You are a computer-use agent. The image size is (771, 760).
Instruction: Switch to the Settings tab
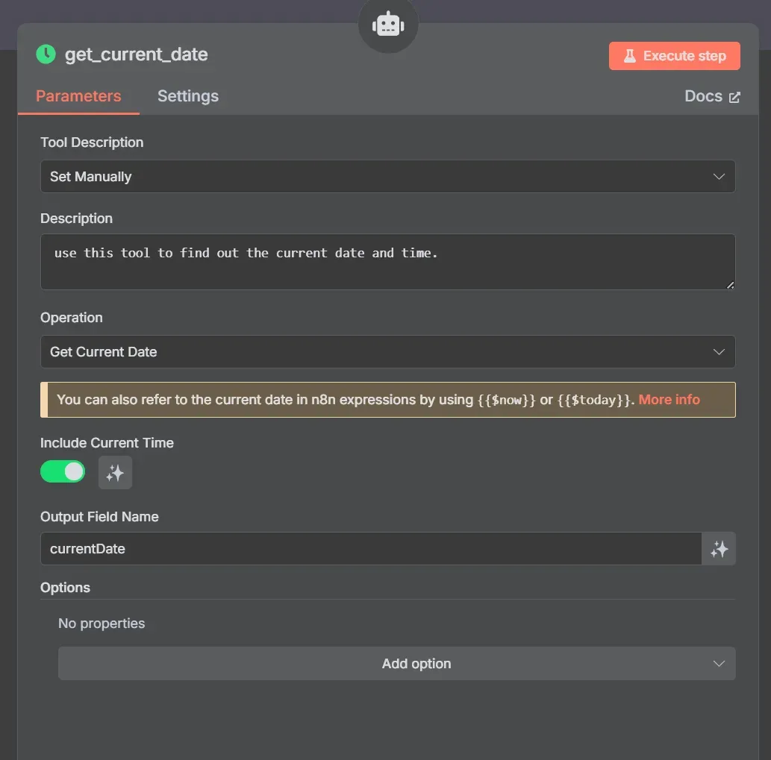point(187,96)
